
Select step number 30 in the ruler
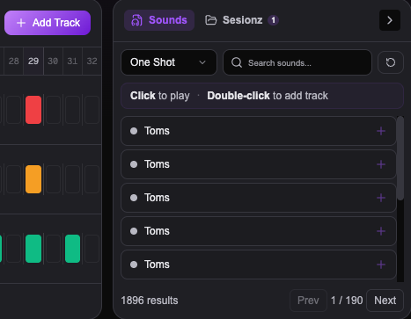coord(53,61)
